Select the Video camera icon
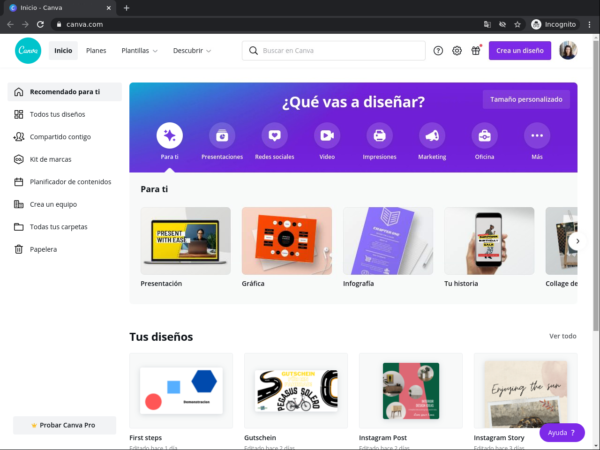The image size is (600, 450). click(327, 135)
